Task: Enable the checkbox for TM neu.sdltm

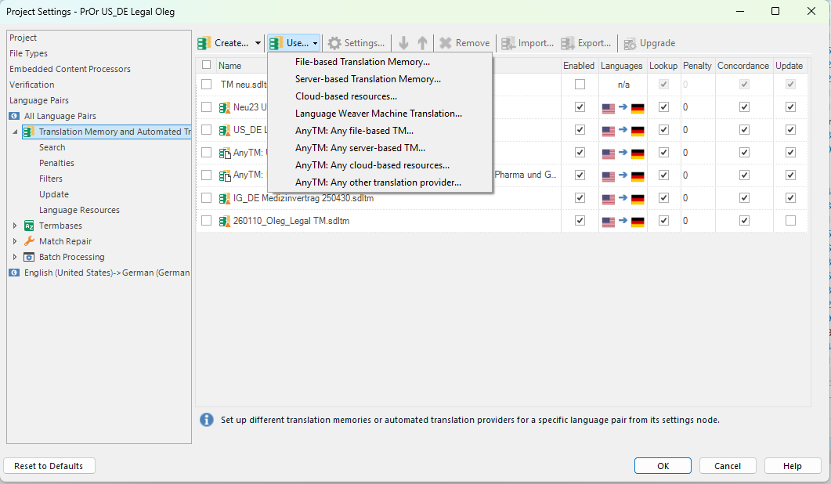Action: pos(579,84)
